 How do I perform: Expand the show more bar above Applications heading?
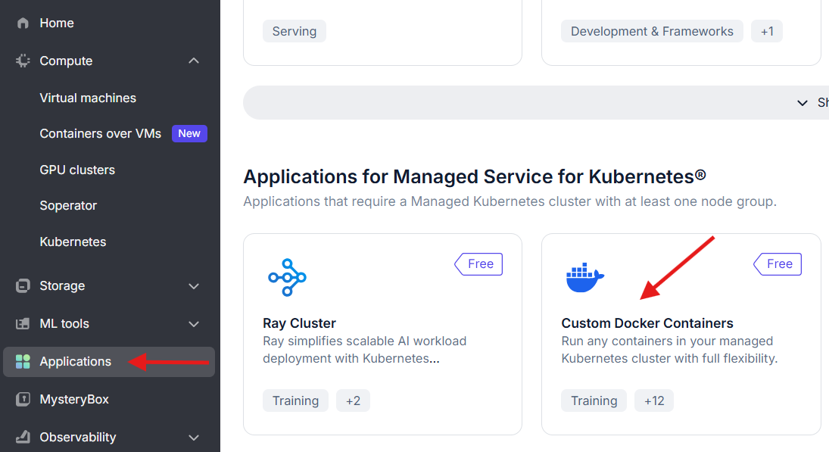click(x=803, y=102)
